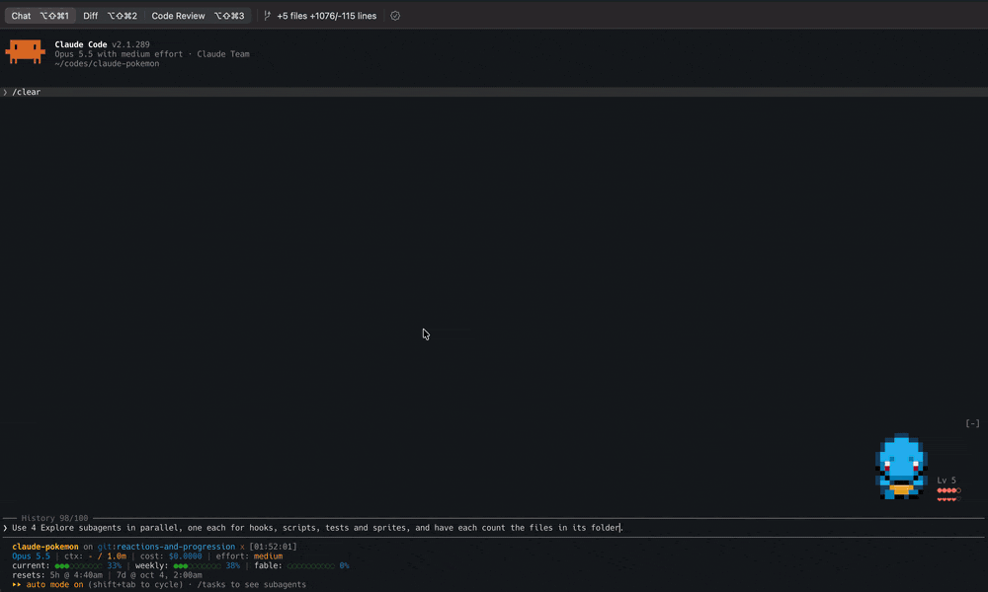Screen dimensions: 988x592
Task: Click the chevron beside /clear
Action: click(5, 92)
